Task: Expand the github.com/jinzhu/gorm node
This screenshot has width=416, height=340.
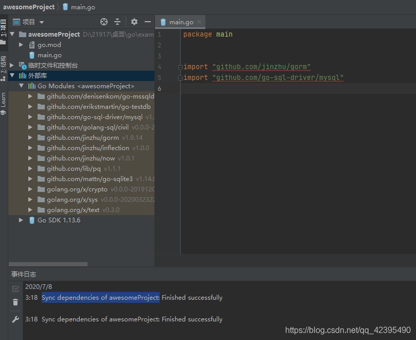Action: [29, 137]
